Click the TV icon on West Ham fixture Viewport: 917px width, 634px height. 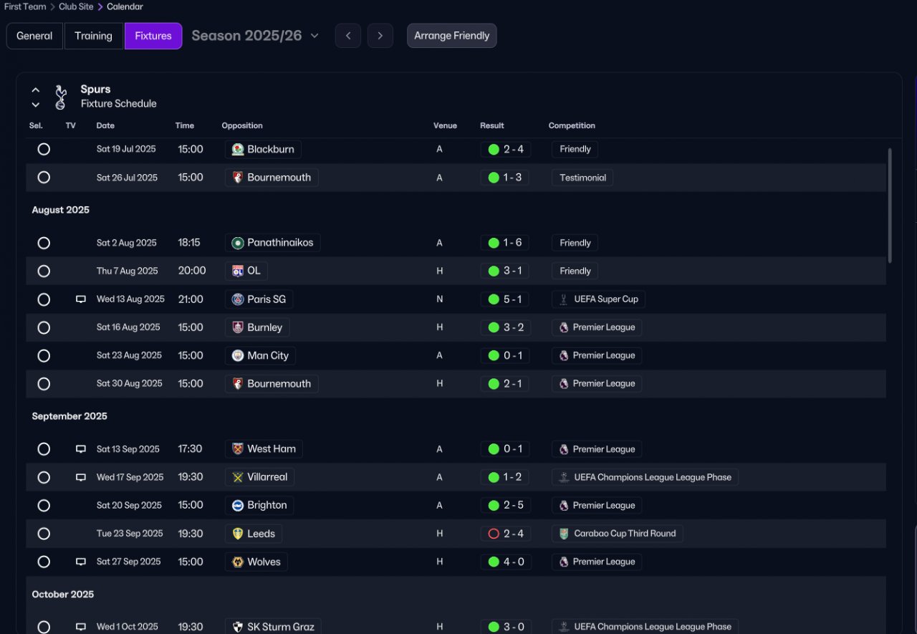pyautogui.click(x=81, y=449)
